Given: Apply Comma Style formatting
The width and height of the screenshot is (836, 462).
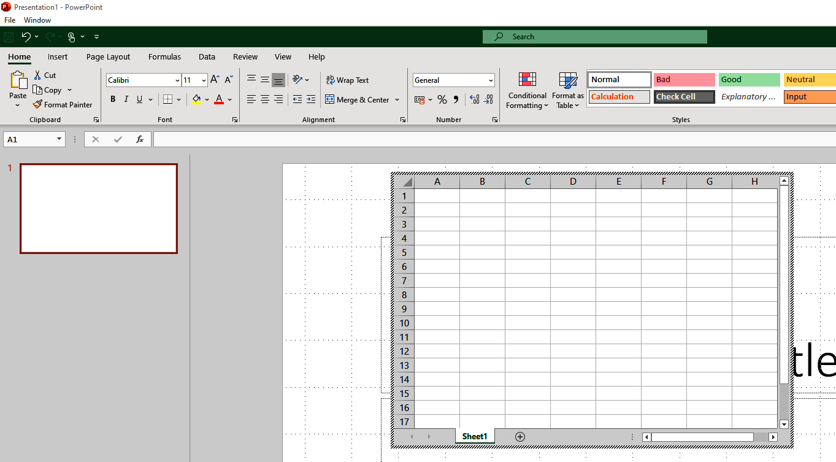Looking at the screenshot, I should [454, 99].
